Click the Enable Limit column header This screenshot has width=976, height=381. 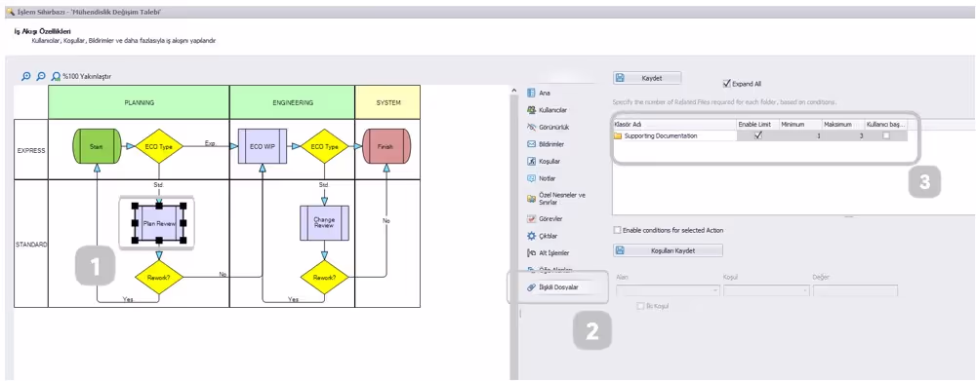coord(757,125)
